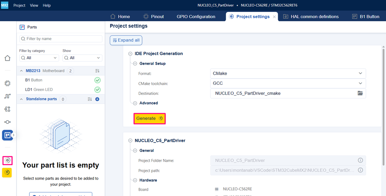Show info for Project Folder Name
Viewport: 386px width, 196px height.
(x=360, y=160)
